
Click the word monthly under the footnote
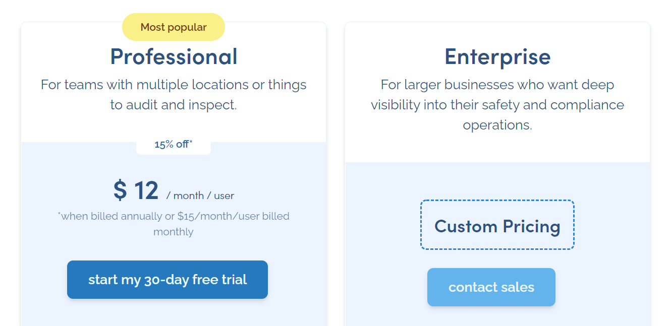click(x=174, y=232)
